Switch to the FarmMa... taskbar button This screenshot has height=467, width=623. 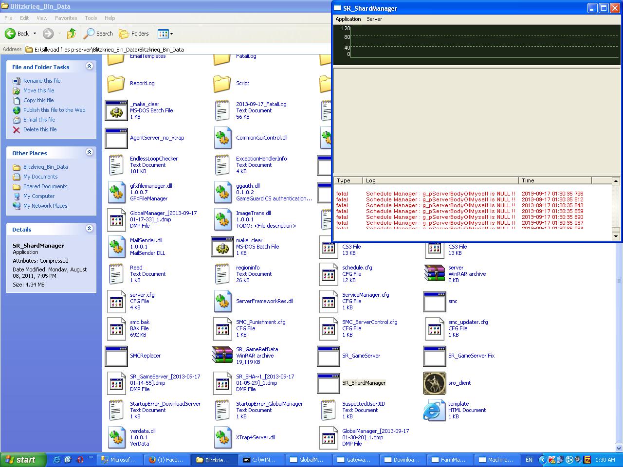(x=451, y=460)
